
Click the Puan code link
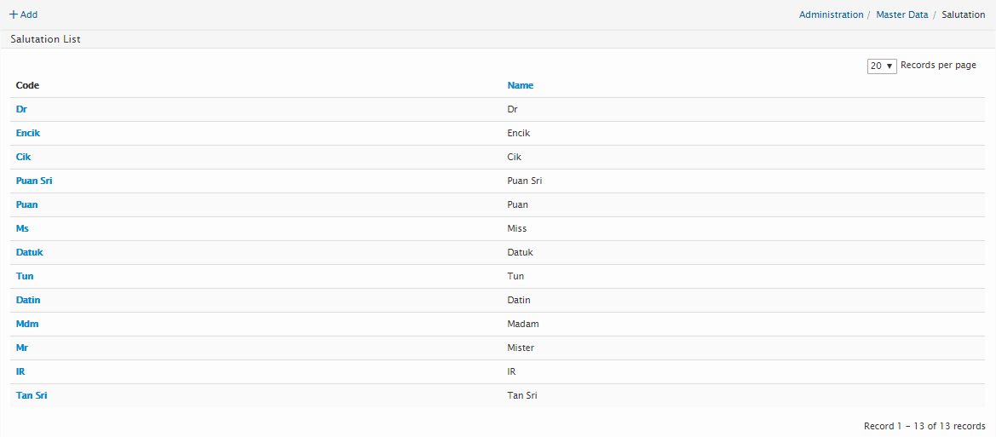(27, 204)
